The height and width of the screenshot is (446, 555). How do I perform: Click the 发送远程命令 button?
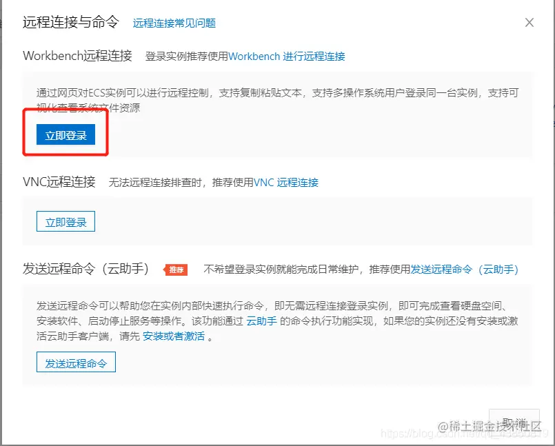coord(76,362)
